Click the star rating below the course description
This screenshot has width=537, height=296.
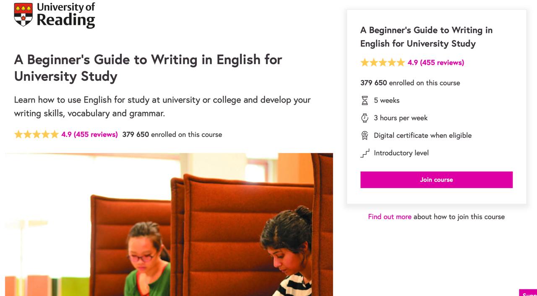point(36,134)
